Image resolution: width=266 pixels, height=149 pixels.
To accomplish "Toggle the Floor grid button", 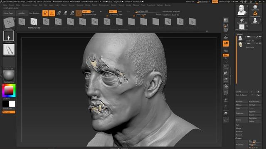I will click(226, 37).
